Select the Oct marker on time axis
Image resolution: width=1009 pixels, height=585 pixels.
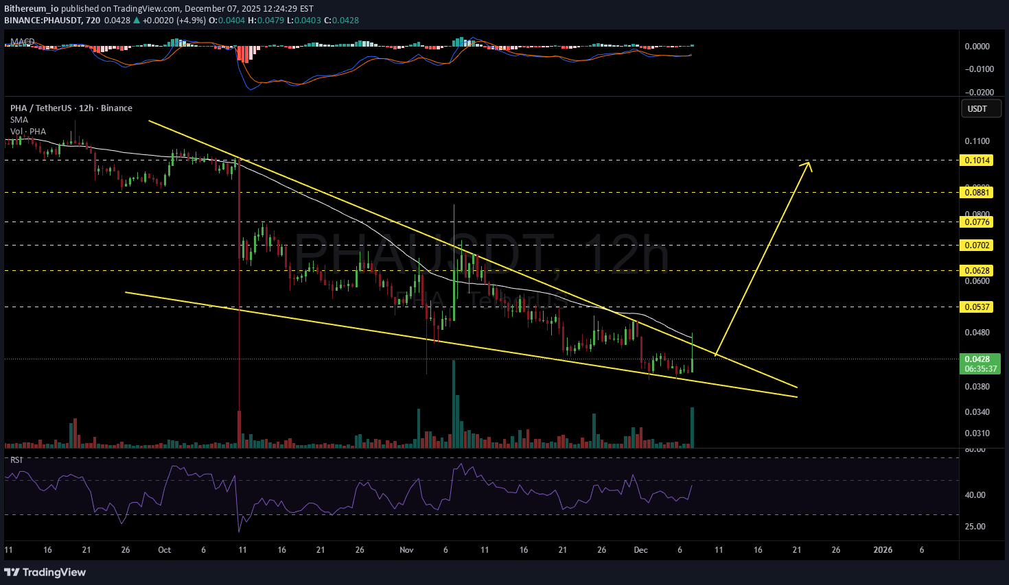pyautogui.click(x=164, y=550)
